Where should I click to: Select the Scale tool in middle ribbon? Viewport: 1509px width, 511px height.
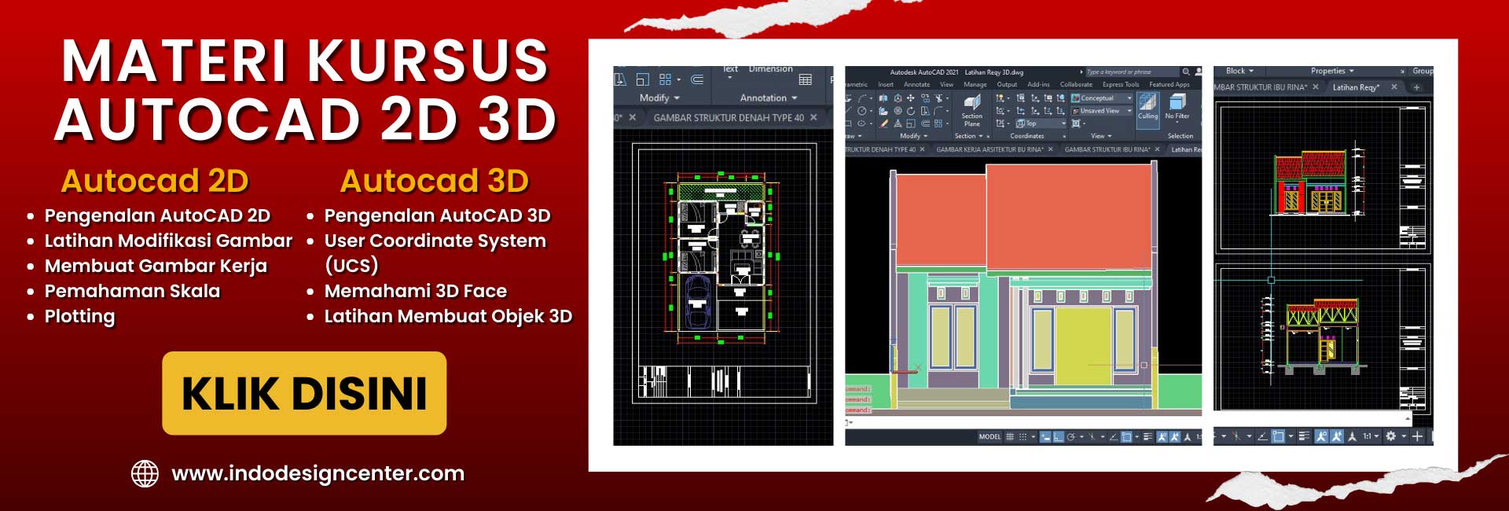click(x=910, y=123)
